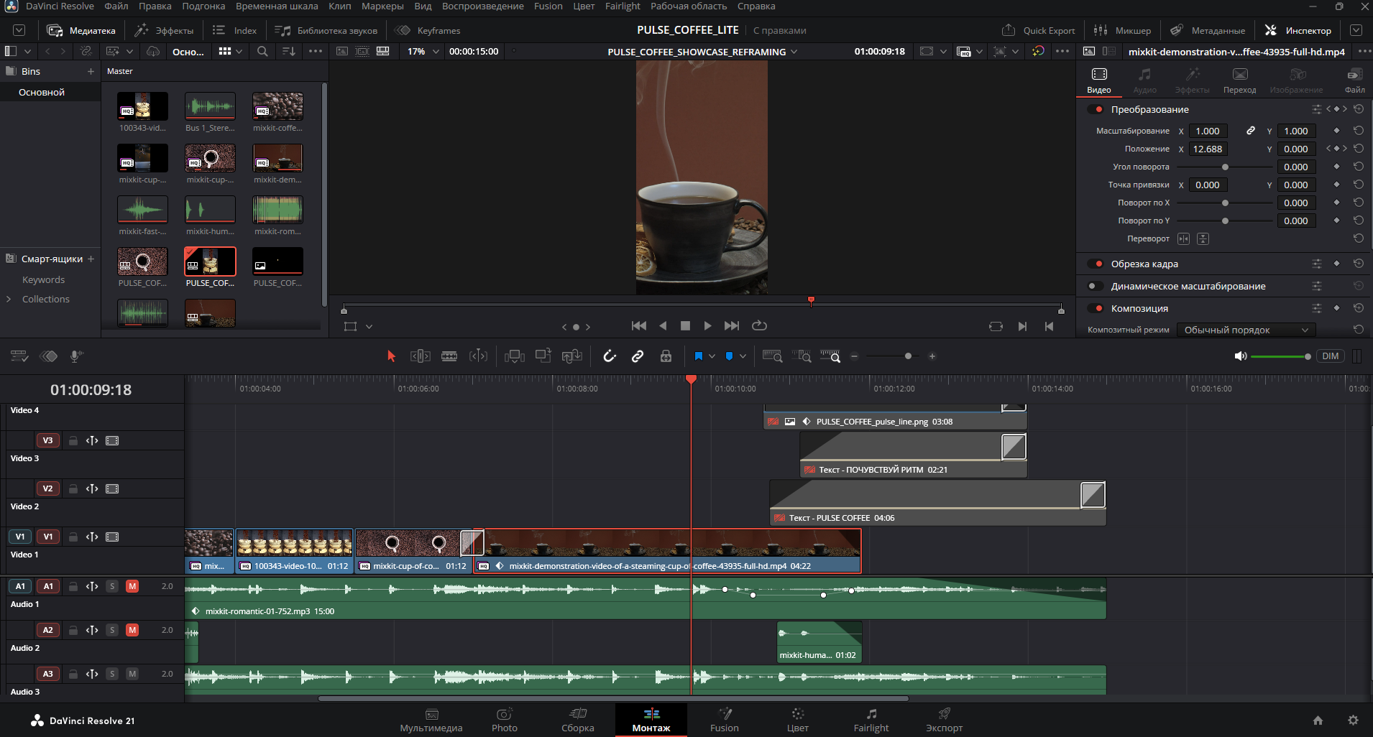Toggle the DIM audio button
The width and height of the screenshot is (1373, 737).
(x=1331, y=356)
